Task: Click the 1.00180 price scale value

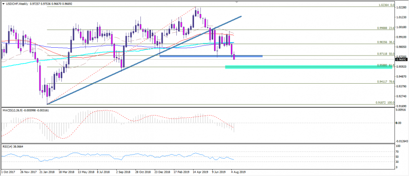Action: (401, 27)
